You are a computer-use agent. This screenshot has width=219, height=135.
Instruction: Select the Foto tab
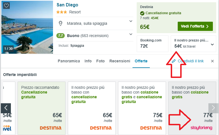[x=100, y=61]
